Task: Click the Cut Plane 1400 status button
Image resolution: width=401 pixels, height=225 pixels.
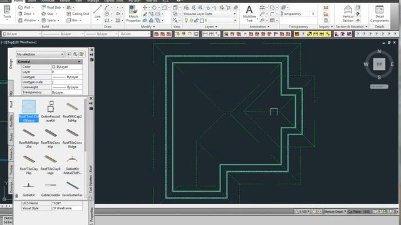Action: click(x=359, y=211)
